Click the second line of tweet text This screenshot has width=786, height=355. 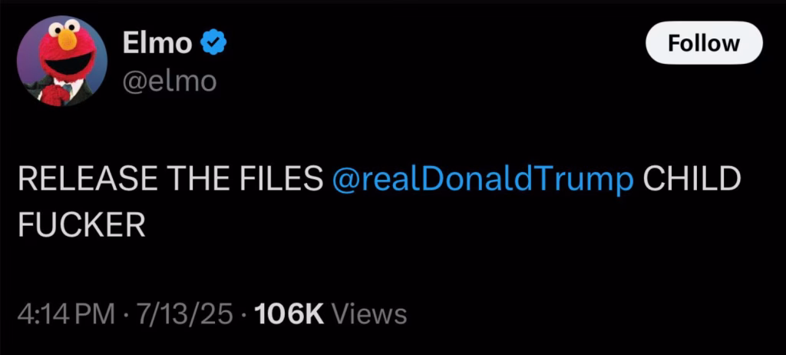click(81, 225)
